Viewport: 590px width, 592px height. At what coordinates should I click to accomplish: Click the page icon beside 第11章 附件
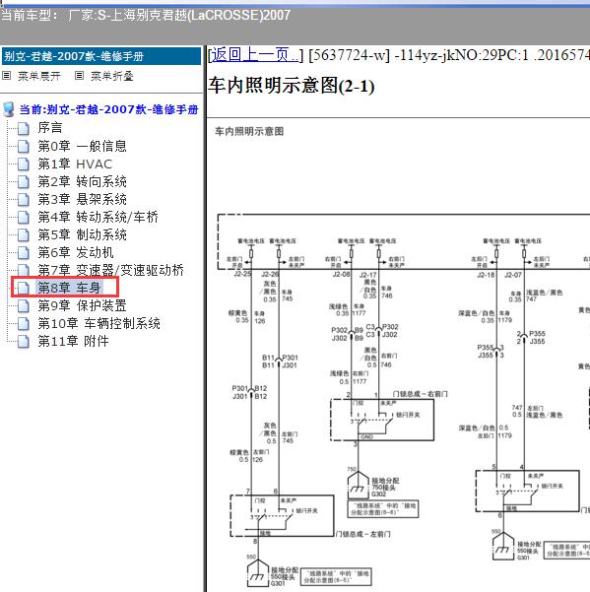[24, 341]
